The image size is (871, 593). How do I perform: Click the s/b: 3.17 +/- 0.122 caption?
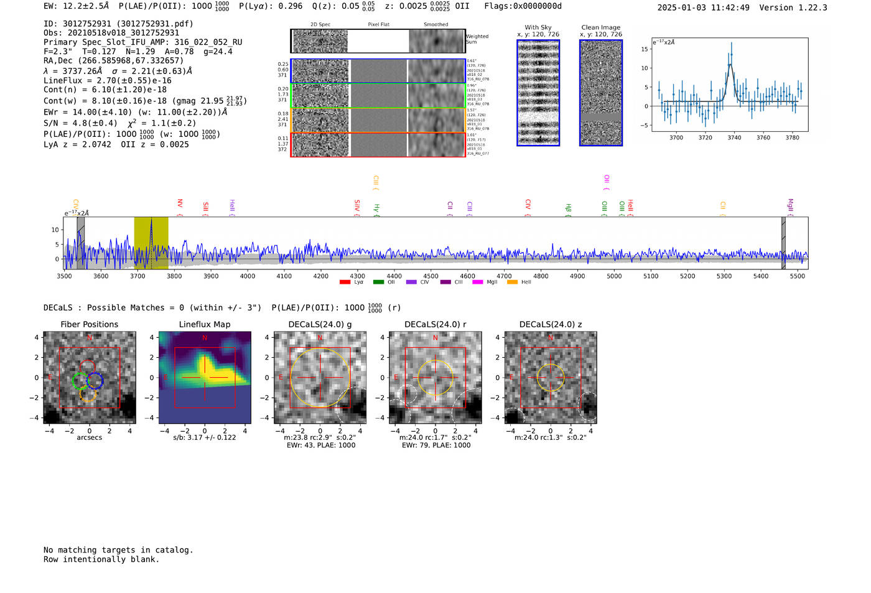coord(205,437)
